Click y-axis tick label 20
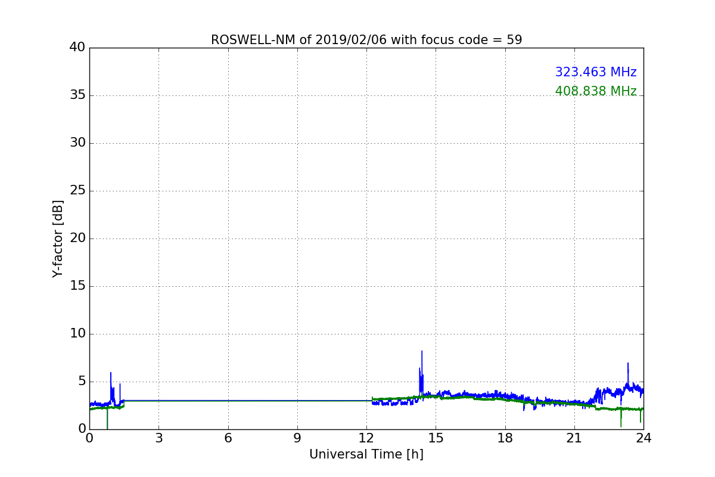 point(77,238)
